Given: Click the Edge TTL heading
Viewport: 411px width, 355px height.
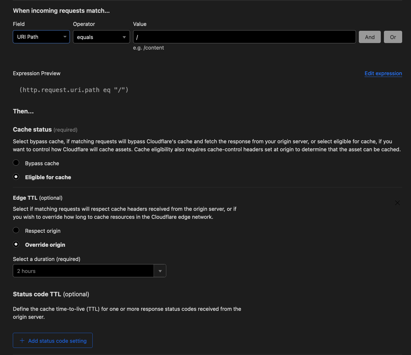Looking at the screenshot, I should point(25,198).
